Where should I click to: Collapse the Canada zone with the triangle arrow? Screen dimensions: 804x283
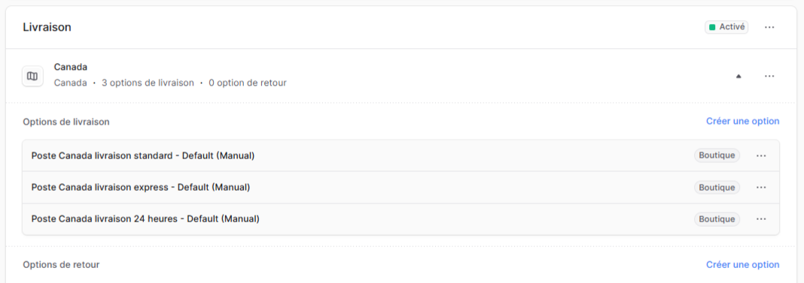click(x=739, y=77)
